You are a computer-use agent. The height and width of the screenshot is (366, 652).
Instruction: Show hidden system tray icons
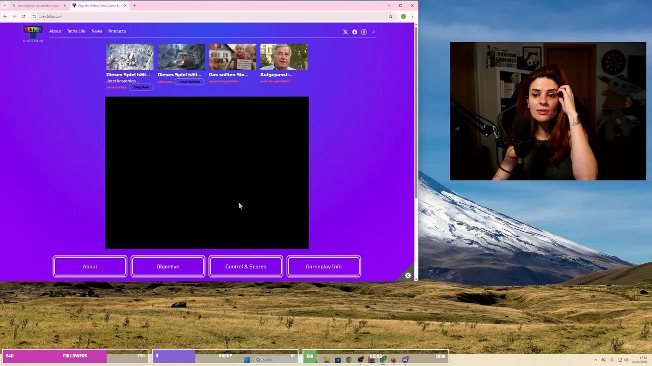tap(595, 360)
